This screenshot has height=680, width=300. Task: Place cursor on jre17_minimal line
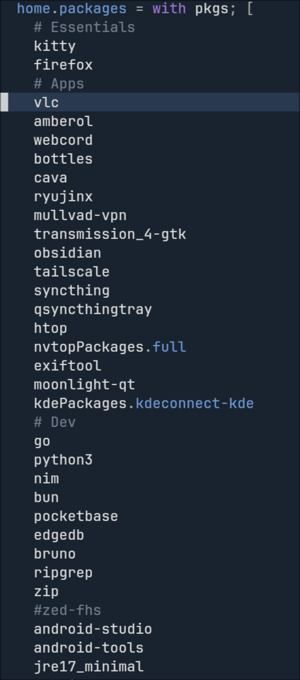coord(89,666)
